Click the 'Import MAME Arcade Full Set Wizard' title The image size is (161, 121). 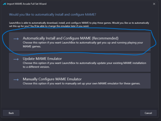[27, 4]
